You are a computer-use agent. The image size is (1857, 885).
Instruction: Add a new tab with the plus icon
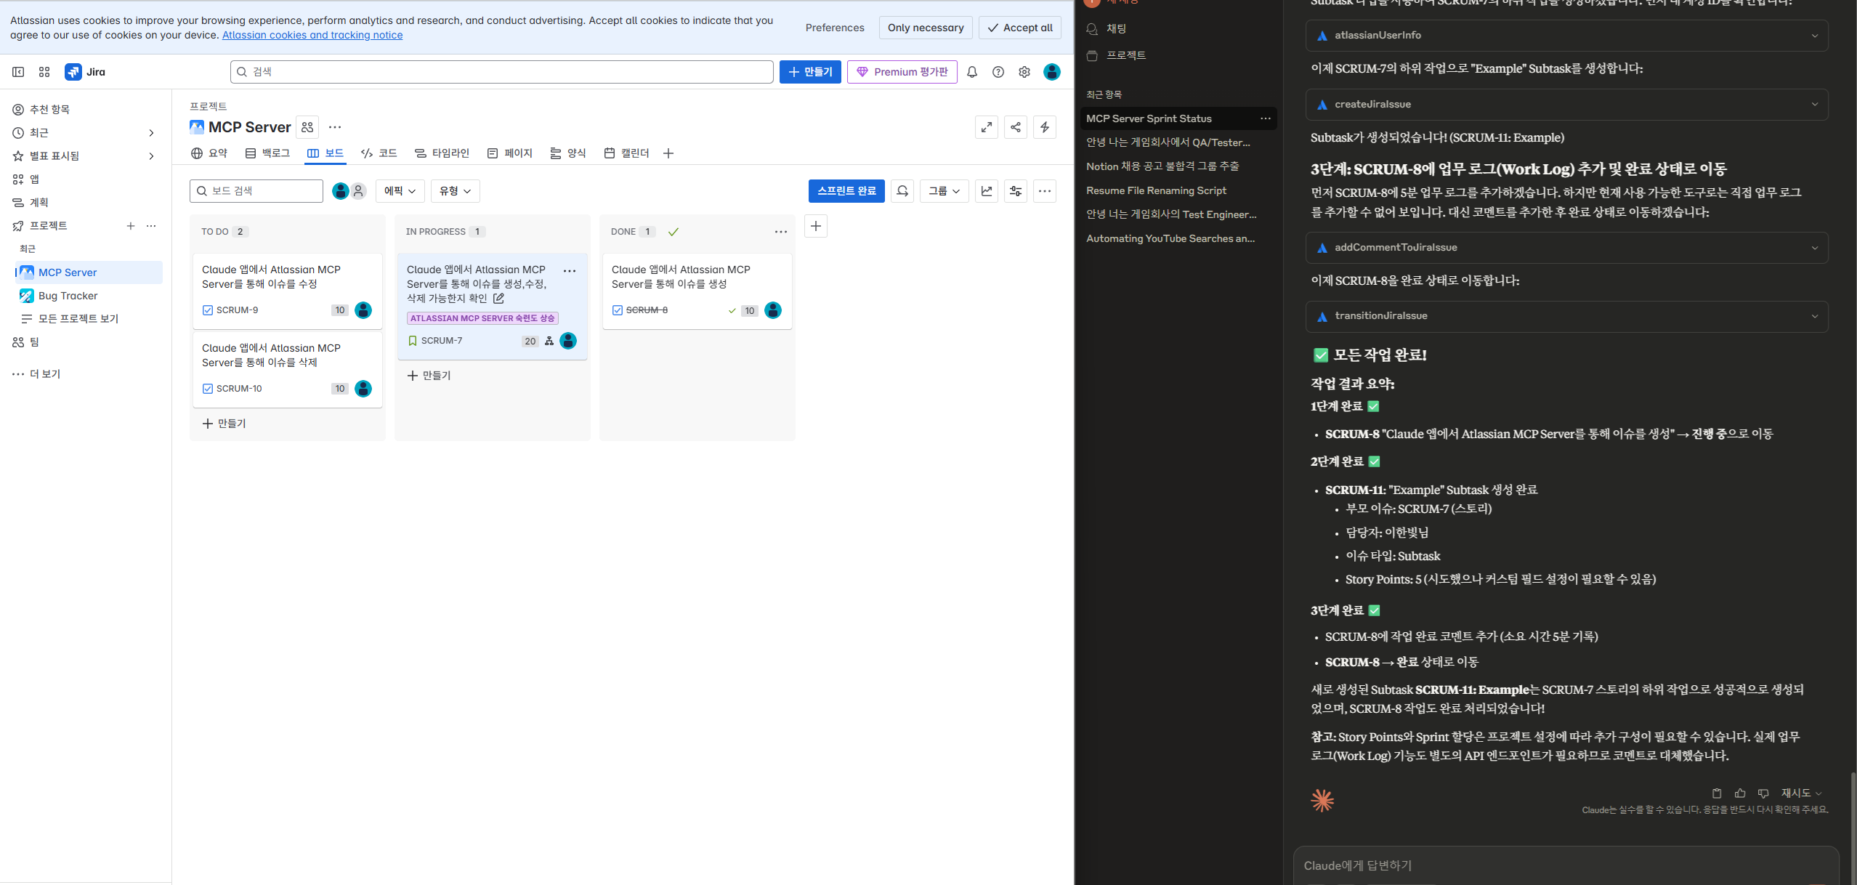(x=668, y=153)
